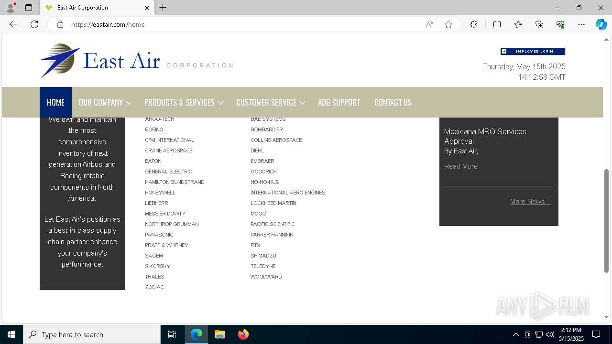Viewport: 612px width, 344px height.
Task: Open browser Extensions puzzle icon
Action: [x=474, y=24]
